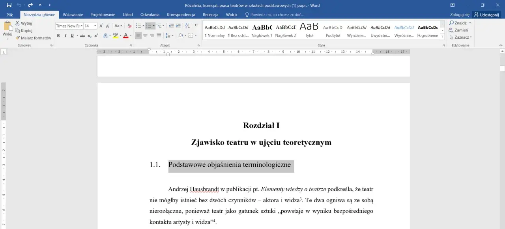Apply red font color A icon
Image resolution: width=505 pixels, height=229 pixels.
(125, 35)
